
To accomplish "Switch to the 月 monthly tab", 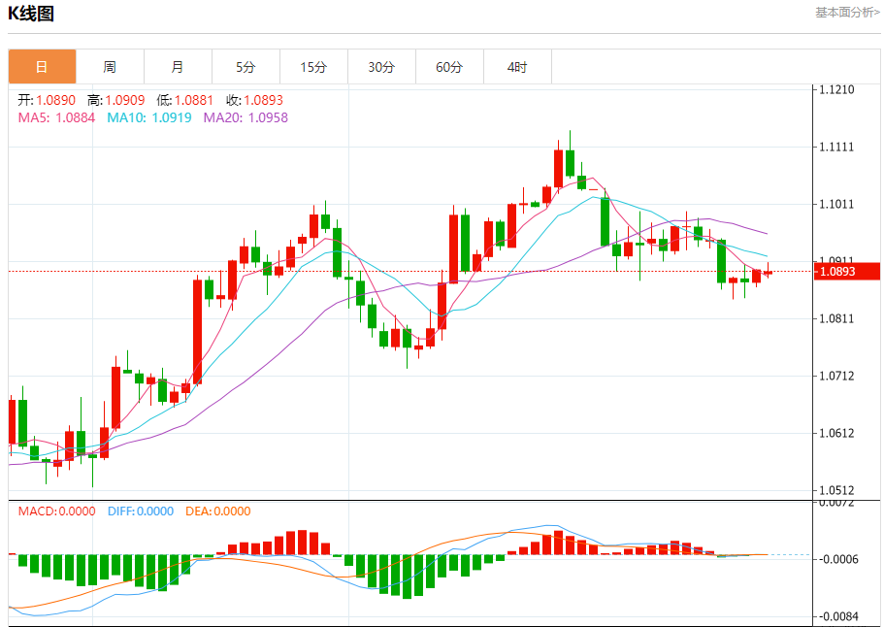I will [178, 67].
